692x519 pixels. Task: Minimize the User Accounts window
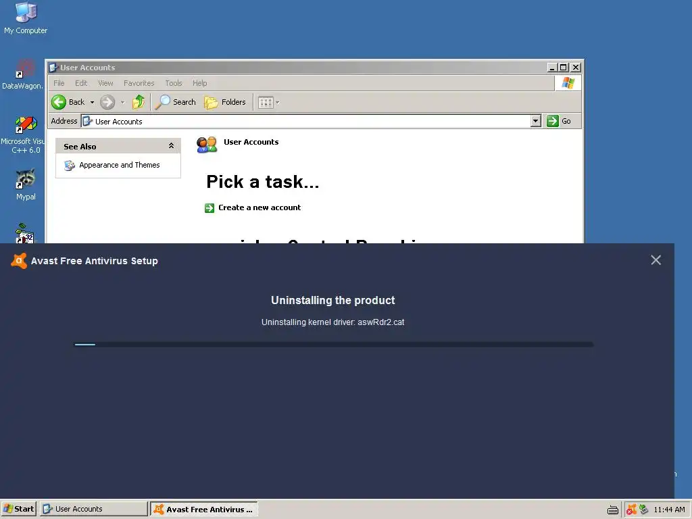551,68
